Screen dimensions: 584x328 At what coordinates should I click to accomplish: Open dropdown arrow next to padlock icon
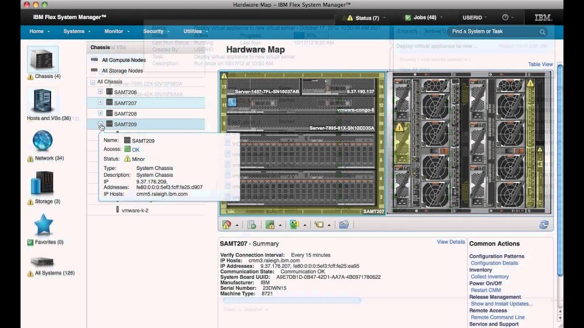pyautogui.click(x=280, y=225)
